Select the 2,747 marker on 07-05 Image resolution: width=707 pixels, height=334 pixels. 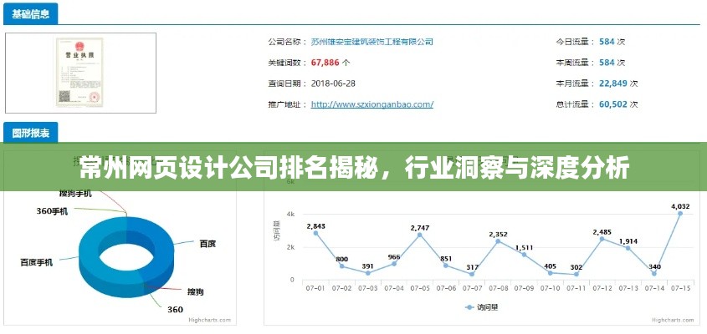420,235
